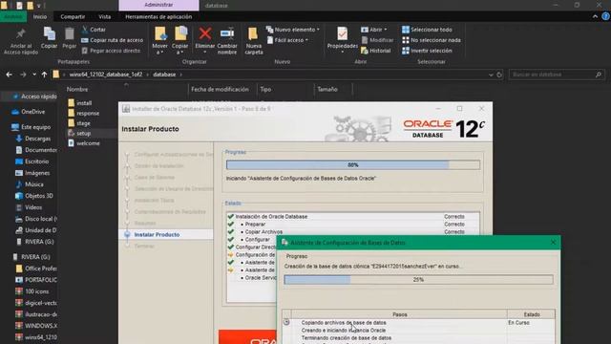The width and height of the screenshot is (611, 344).
Task: Sort by Fecha de modificación column
Action: [220, 89]
